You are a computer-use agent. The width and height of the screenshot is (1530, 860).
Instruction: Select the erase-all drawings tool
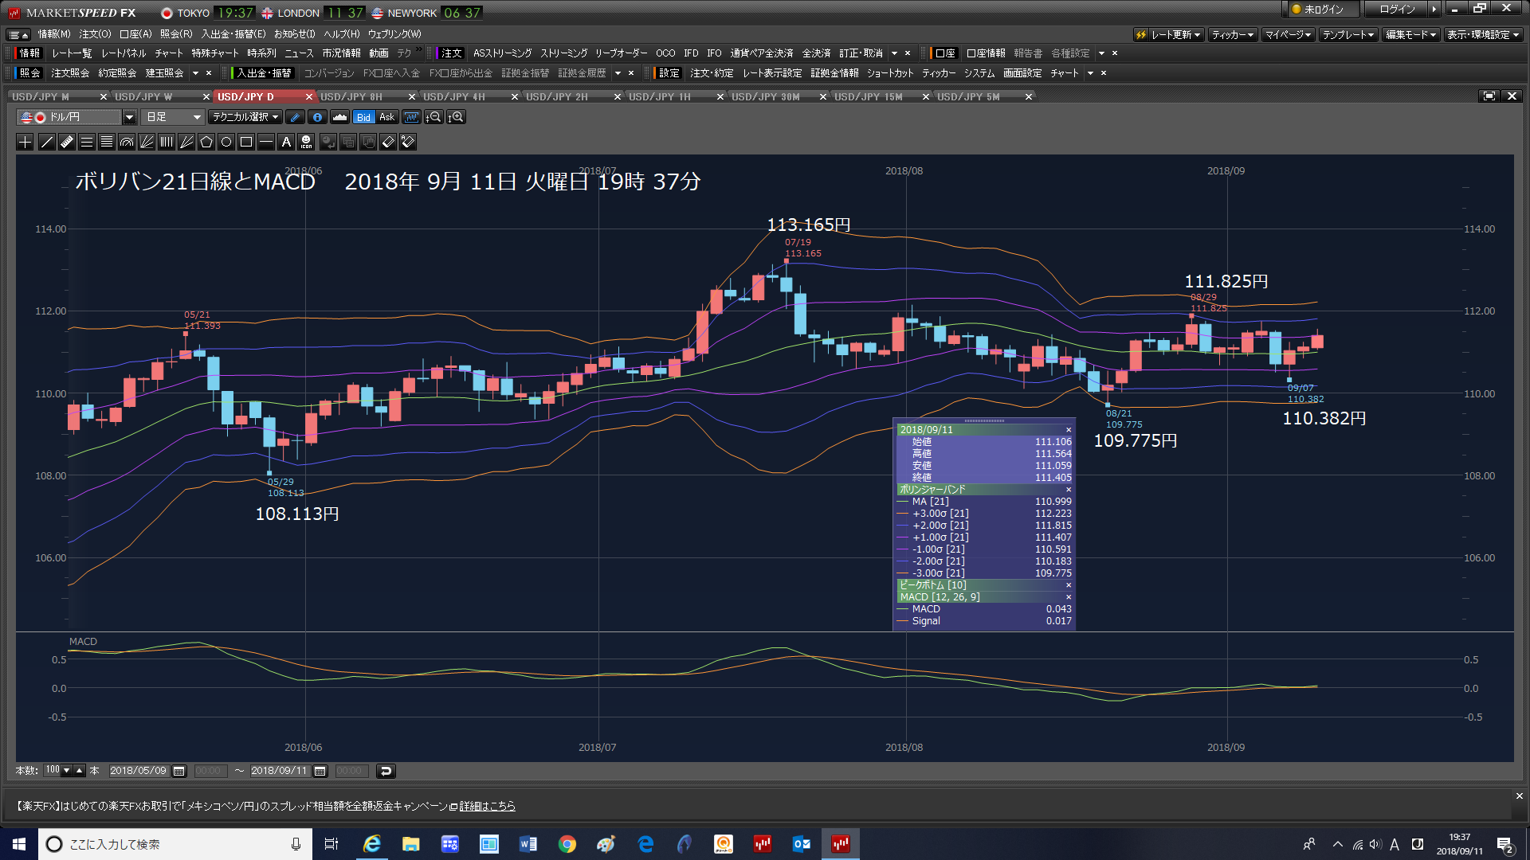click(408, 142)
